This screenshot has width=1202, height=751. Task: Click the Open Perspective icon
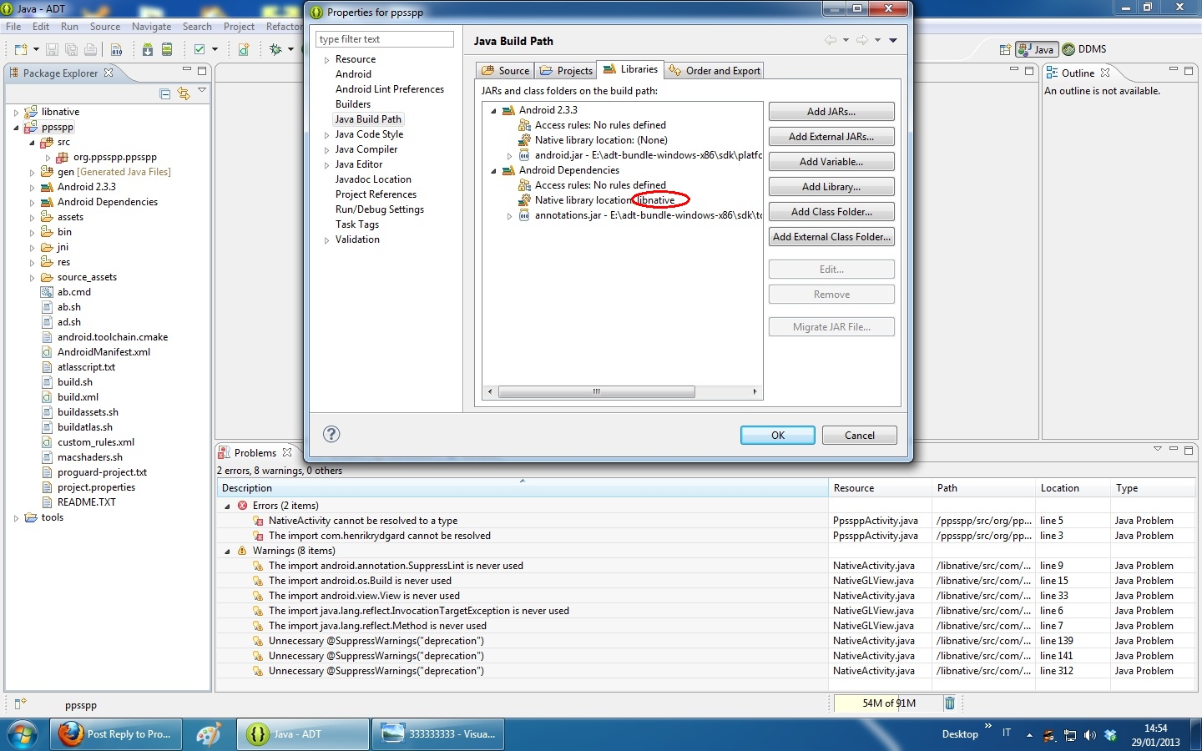click(1006, 50)
